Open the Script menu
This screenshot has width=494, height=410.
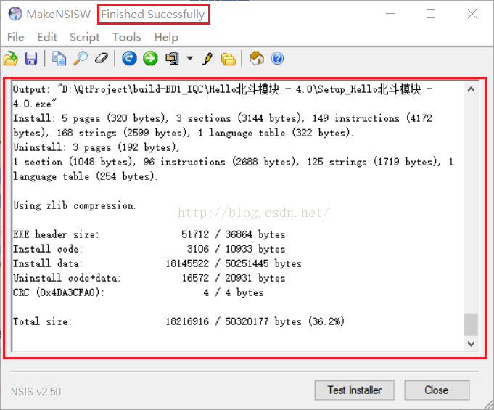point(85,37)
